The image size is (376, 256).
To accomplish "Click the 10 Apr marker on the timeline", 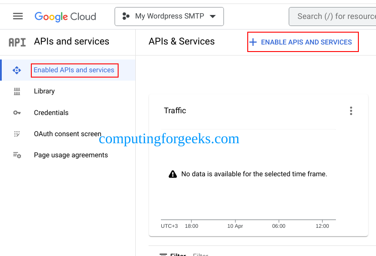I will tap(235, 226).
